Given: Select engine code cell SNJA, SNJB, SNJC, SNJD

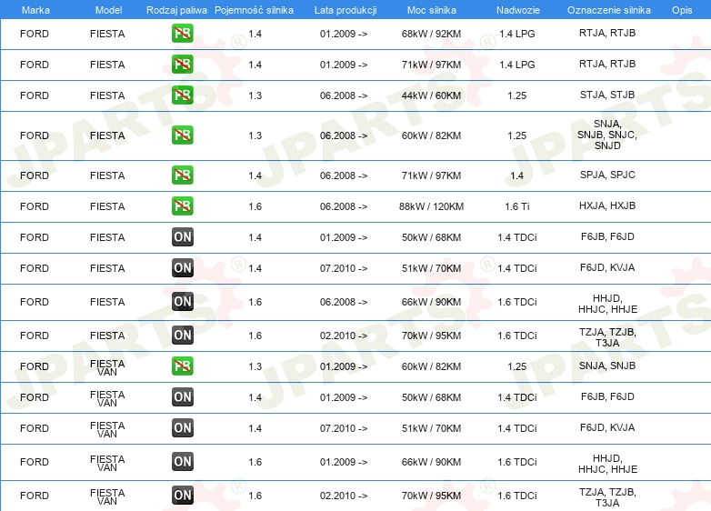Looking at the screenshot, I should pos(607,135).
